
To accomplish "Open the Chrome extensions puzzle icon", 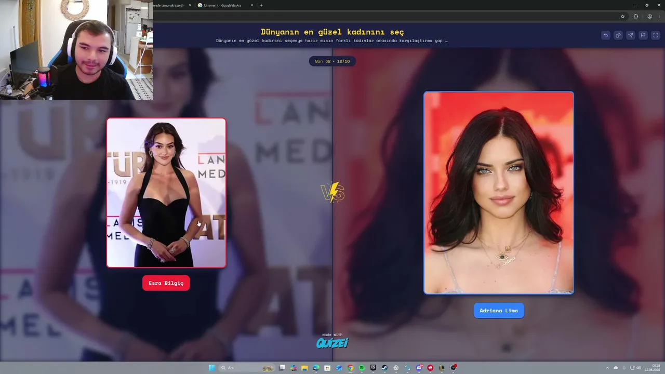I will click(x=636, y=16).
